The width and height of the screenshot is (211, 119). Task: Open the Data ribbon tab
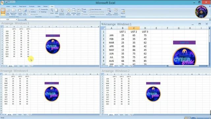(x=39, y=6)
